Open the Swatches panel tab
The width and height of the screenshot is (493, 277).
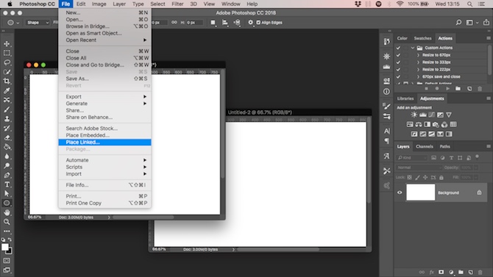422,38
